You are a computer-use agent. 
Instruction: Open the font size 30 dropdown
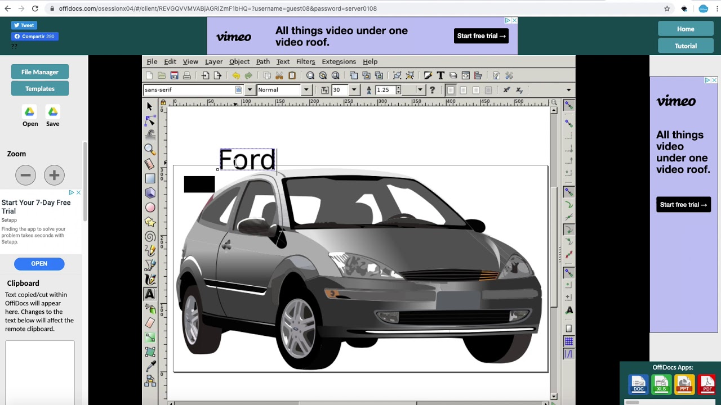click(x=354, y=90)
